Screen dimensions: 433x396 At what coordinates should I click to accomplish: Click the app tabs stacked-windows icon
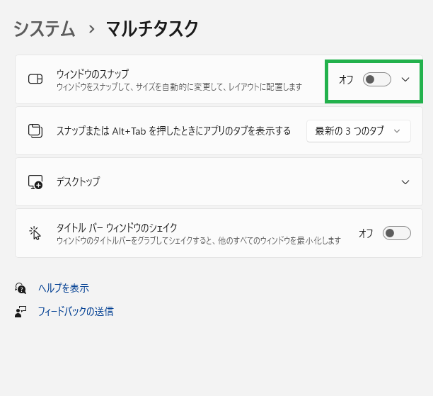pos(35,130)
